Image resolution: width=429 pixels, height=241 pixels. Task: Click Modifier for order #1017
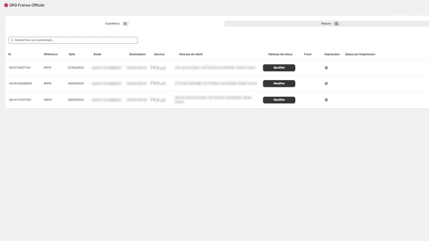tap(279, 68)
